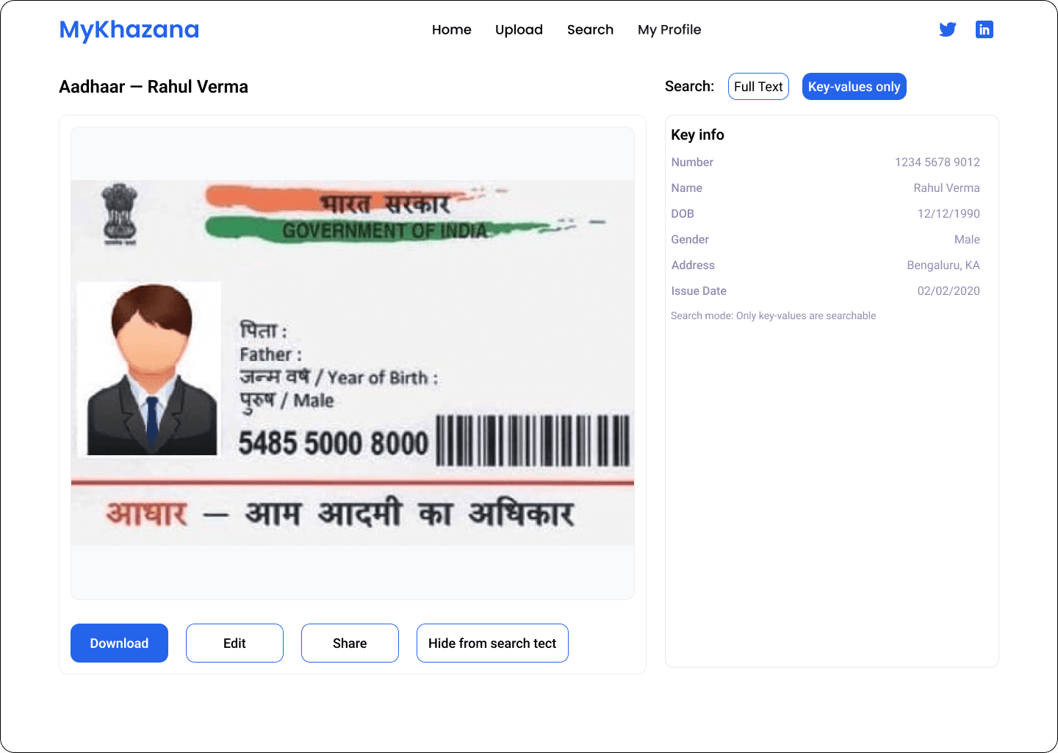Open the My Profile menu item
The height and width of the screenshot is (753, 1058).
pos(669,29)
